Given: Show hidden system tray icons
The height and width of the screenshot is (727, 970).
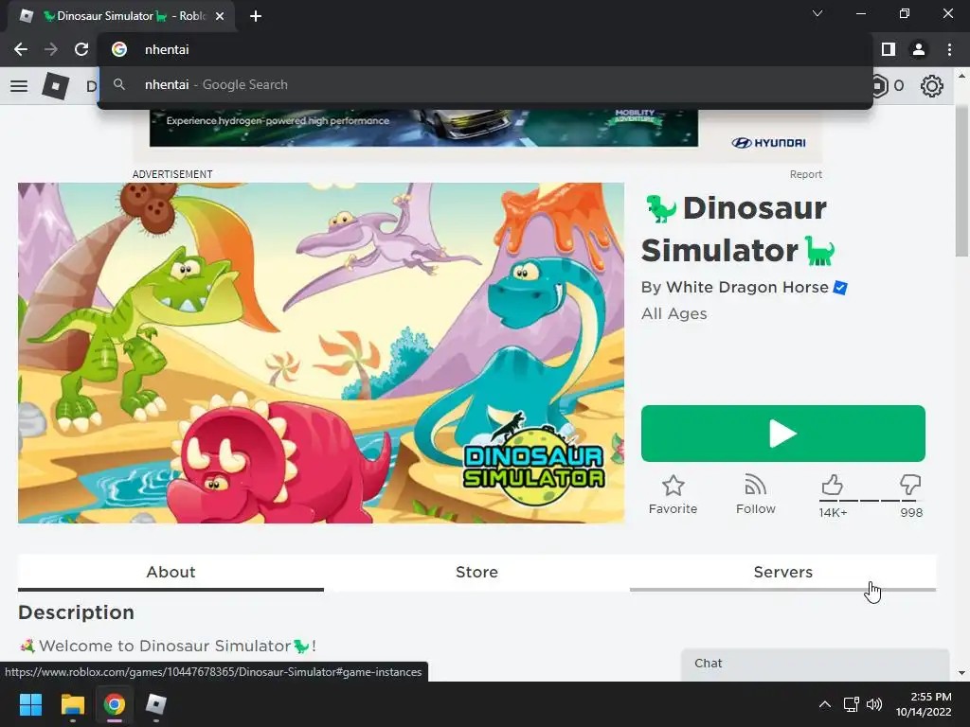Looking at the screenshot, I should click(x=825, y=704).
